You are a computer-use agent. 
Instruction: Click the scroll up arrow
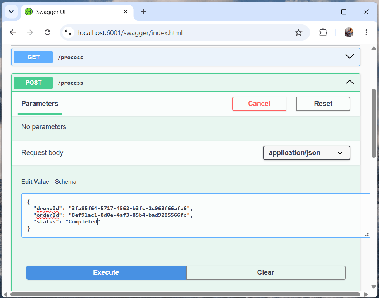point(374,48)
